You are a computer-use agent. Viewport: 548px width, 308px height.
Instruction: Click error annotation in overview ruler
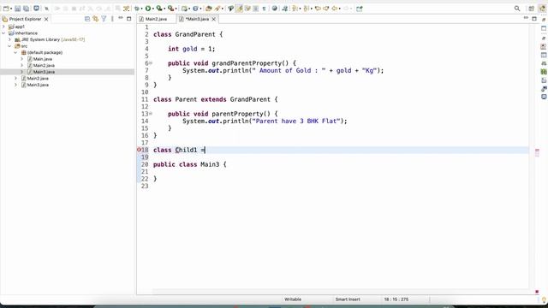pyautogui.click(x=537, y=151)
